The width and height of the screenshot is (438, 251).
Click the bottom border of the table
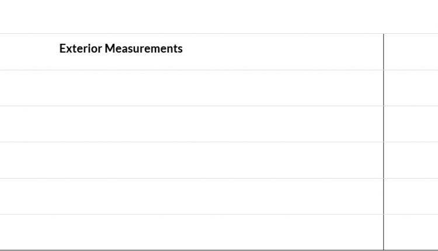coord(219,250)
